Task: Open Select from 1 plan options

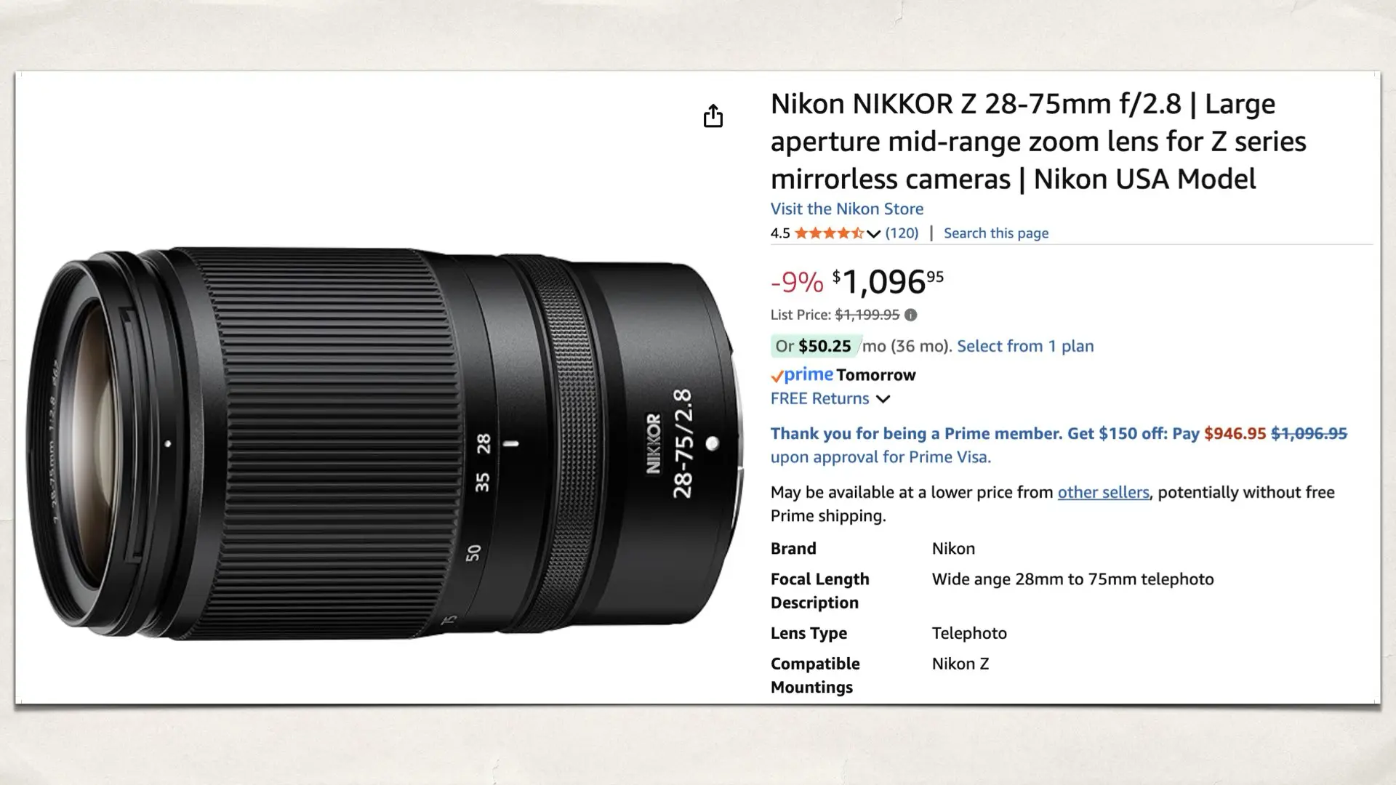Action: pos(1025,346)
